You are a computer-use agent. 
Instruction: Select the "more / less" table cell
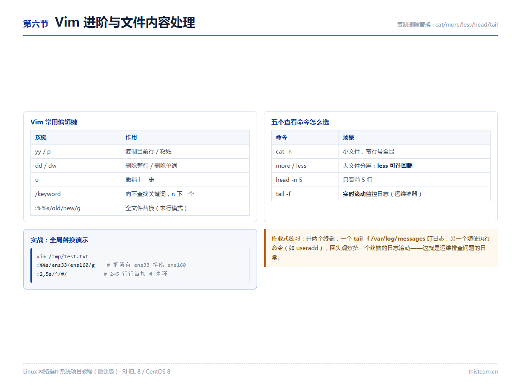[x=305, y=166]
